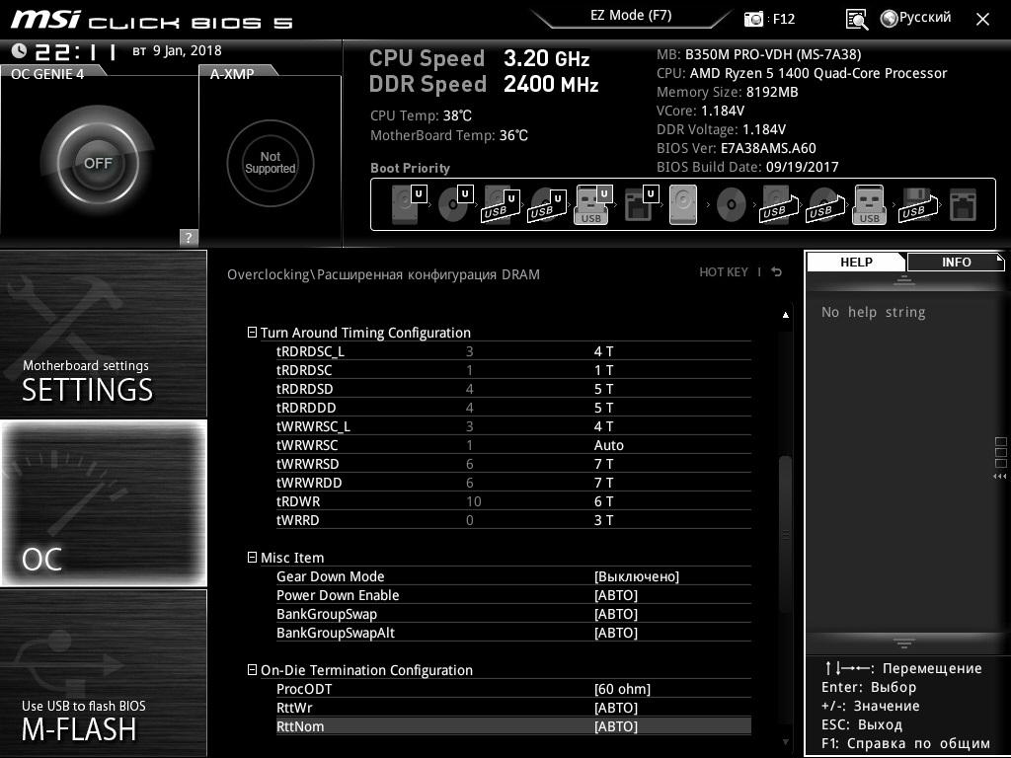The height and width of the screenshot is (758, 1011).
Task: Click the settings list scrollbar thumb
Action: click(785, 535)
